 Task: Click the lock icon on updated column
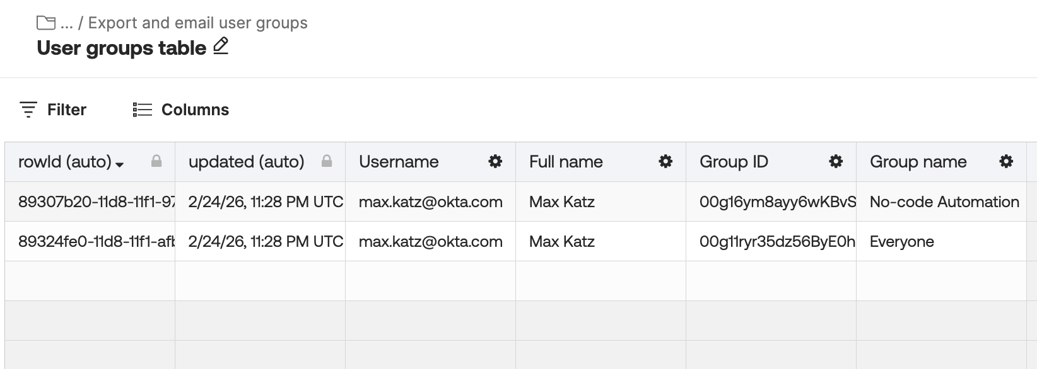pyautogui.click(x=327, y=162)
